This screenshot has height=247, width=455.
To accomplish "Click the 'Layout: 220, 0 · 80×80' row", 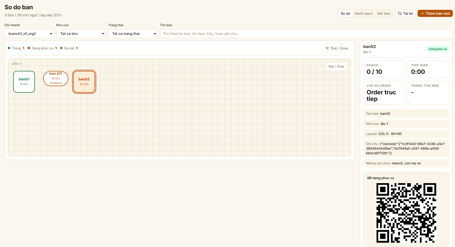I will 406,134.
